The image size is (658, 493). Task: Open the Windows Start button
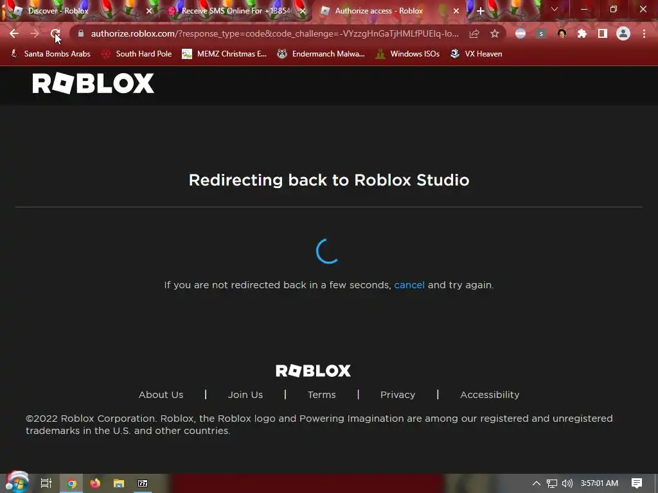tap(17, 483)
